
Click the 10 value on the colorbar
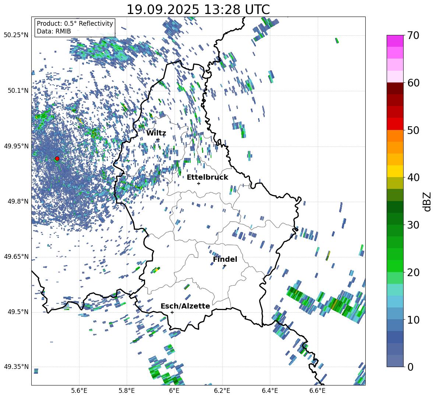click(413, 320)
